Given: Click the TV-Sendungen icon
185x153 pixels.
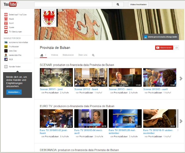Looking at the screenshot, I should [x=6, y=32].
